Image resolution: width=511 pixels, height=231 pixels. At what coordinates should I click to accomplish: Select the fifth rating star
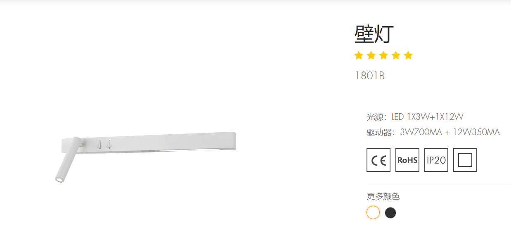pyautogui.click(x=408, y=55)
